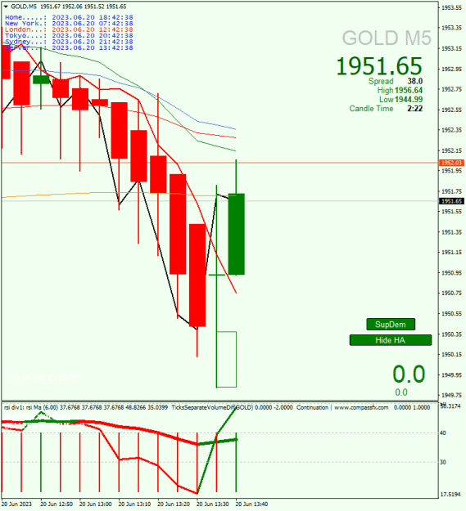466x511 pixels.
Task: Click the New York time row
Action: tap(69, 24)
